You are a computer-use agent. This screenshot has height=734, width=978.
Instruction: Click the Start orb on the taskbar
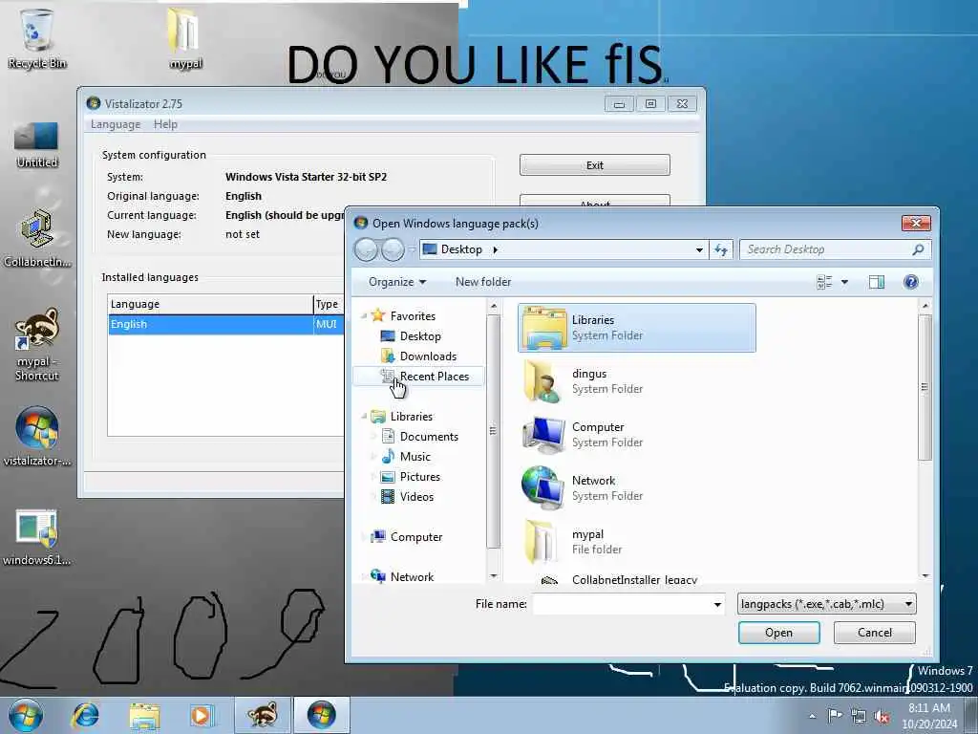[25, 715]
